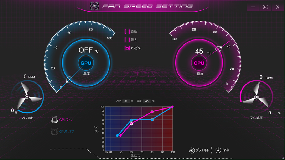Select the blue GPU curve point at 80°C
The width and height of the screenshot is (285, 160).
click(x=152, y=120)
